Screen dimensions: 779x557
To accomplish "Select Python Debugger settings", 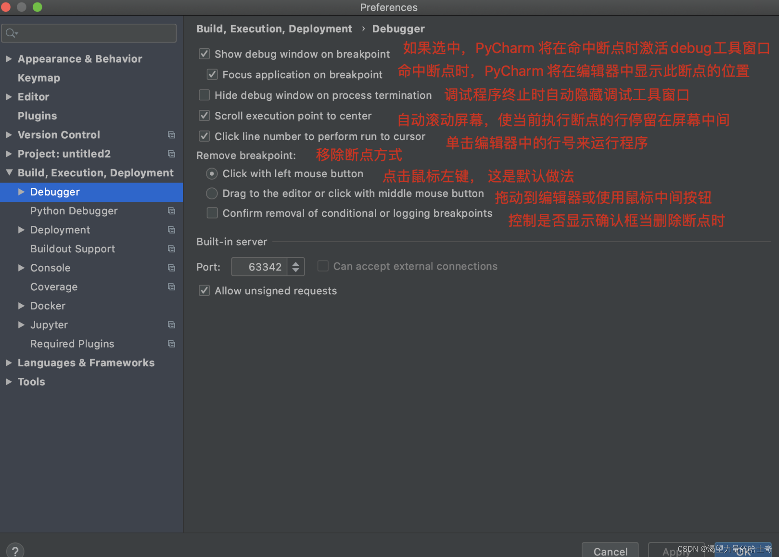I will coord(74,211).
